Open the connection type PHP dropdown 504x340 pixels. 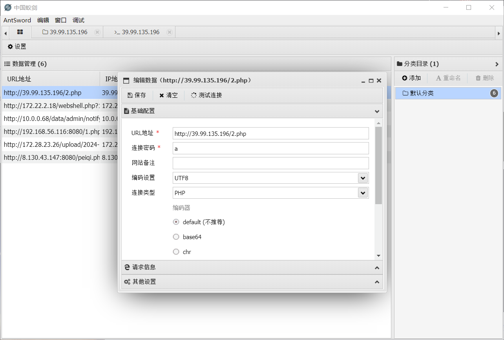click(363, 193)
